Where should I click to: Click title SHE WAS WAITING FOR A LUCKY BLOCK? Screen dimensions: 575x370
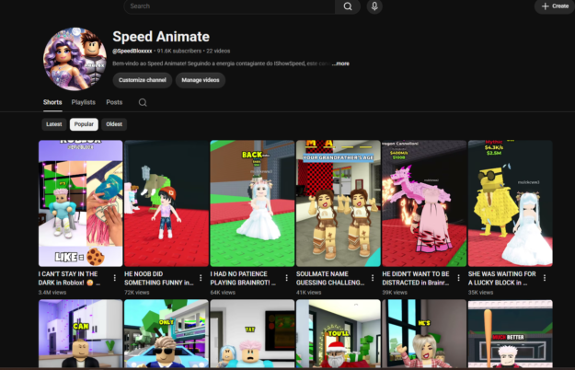(x=502, y=278)
